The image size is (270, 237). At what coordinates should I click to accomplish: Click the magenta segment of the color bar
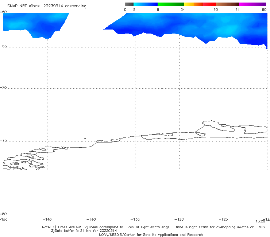pyautogui.click(x=252, y=4)
